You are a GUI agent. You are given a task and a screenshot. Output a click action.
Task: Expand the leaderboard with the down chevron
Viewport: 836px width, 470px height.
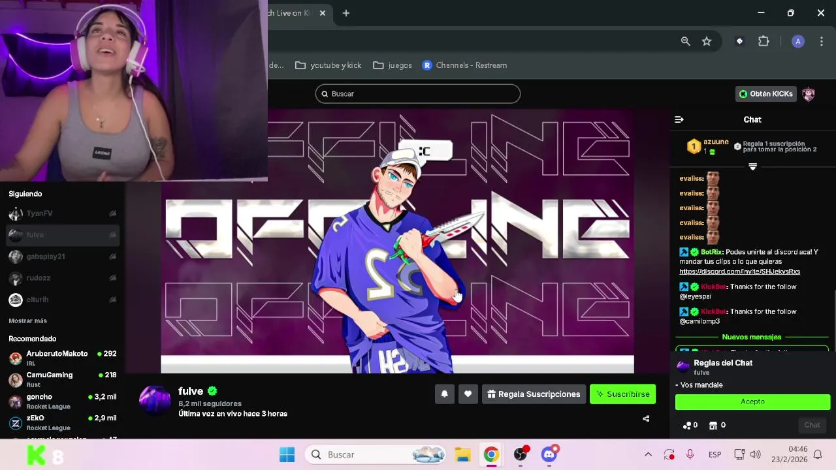click(752, 167)
